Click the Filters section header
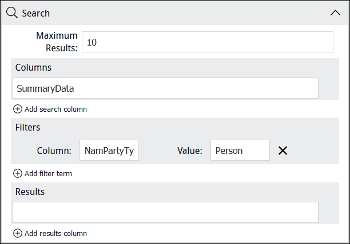This screenshot has width=350, height=244. pos(27,128)
